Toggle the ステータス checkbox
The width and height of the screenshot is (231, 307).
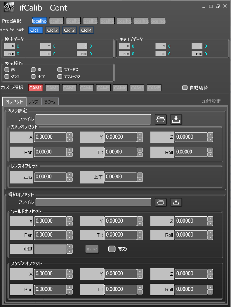click(x=60, y=70)
